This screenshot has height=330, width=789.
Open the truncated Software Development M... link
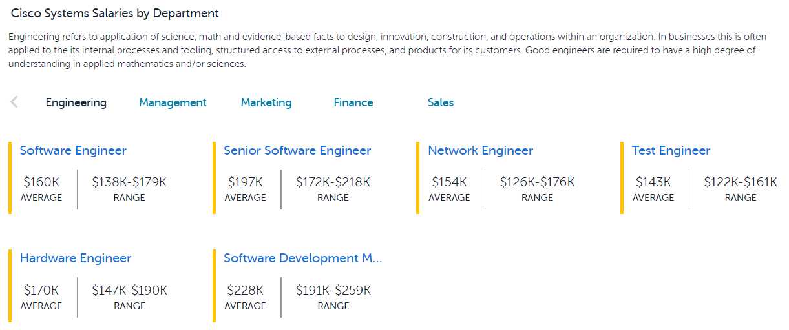tap(303, 258)
